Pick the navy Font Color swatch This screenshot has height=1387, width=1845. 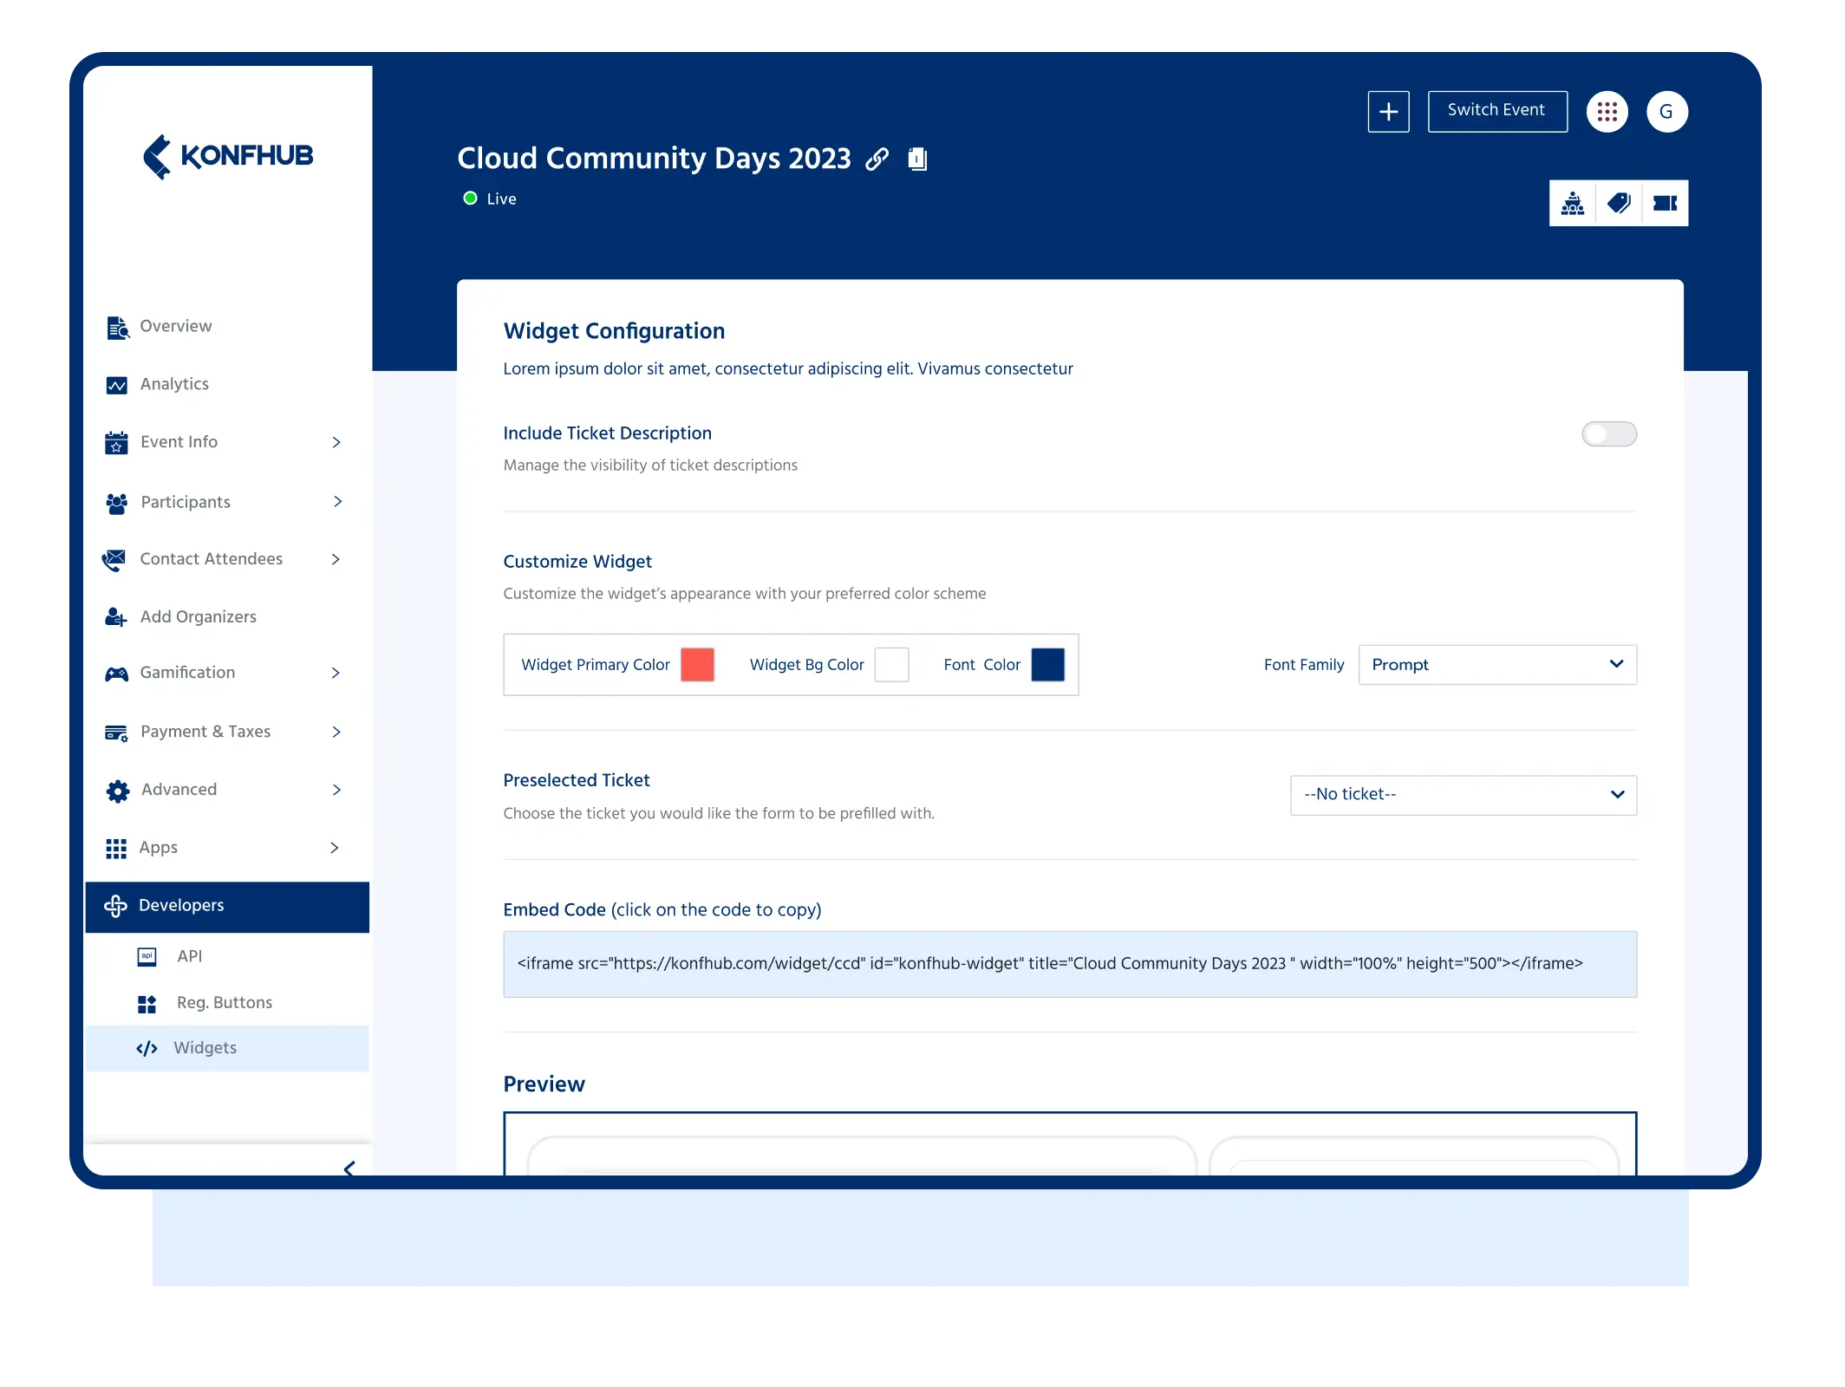1047,665
